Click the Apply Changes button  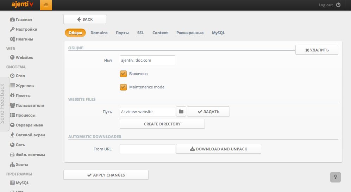click(106, 175)
